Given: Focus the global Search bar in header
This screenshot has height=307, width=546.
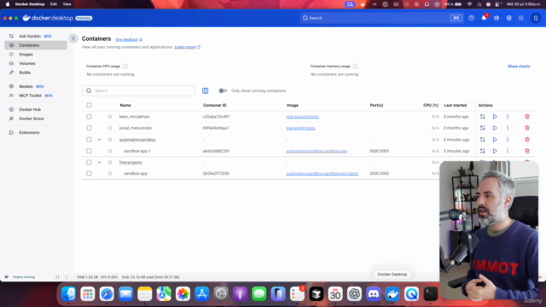Looking at the screenshot, I should [382, 18].
